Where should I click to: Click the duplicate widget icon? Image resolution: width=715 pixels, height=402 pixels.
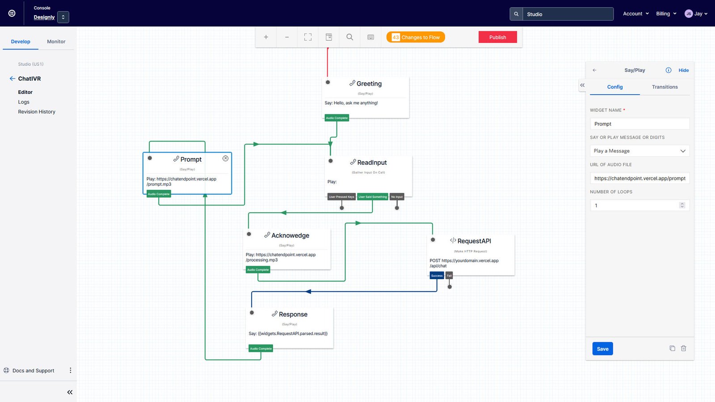[672, 348]
